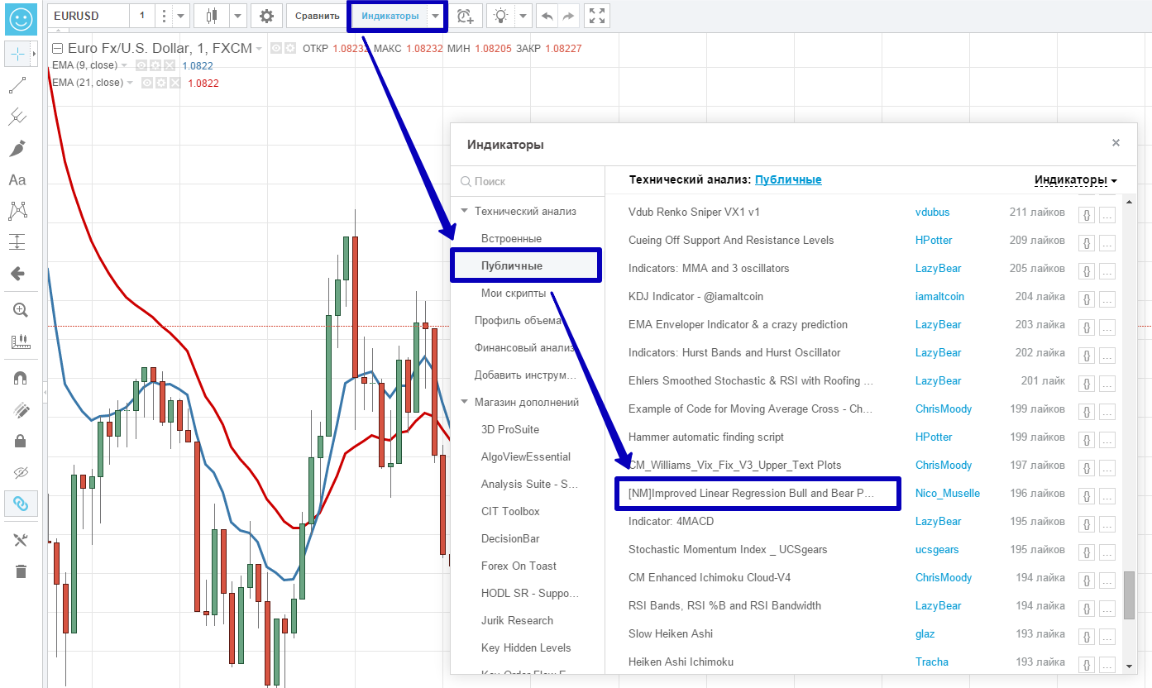Toggle the magnet mode icon
Image resolution: width=1152 pixels, height=688 pixels.
point(21,378)
